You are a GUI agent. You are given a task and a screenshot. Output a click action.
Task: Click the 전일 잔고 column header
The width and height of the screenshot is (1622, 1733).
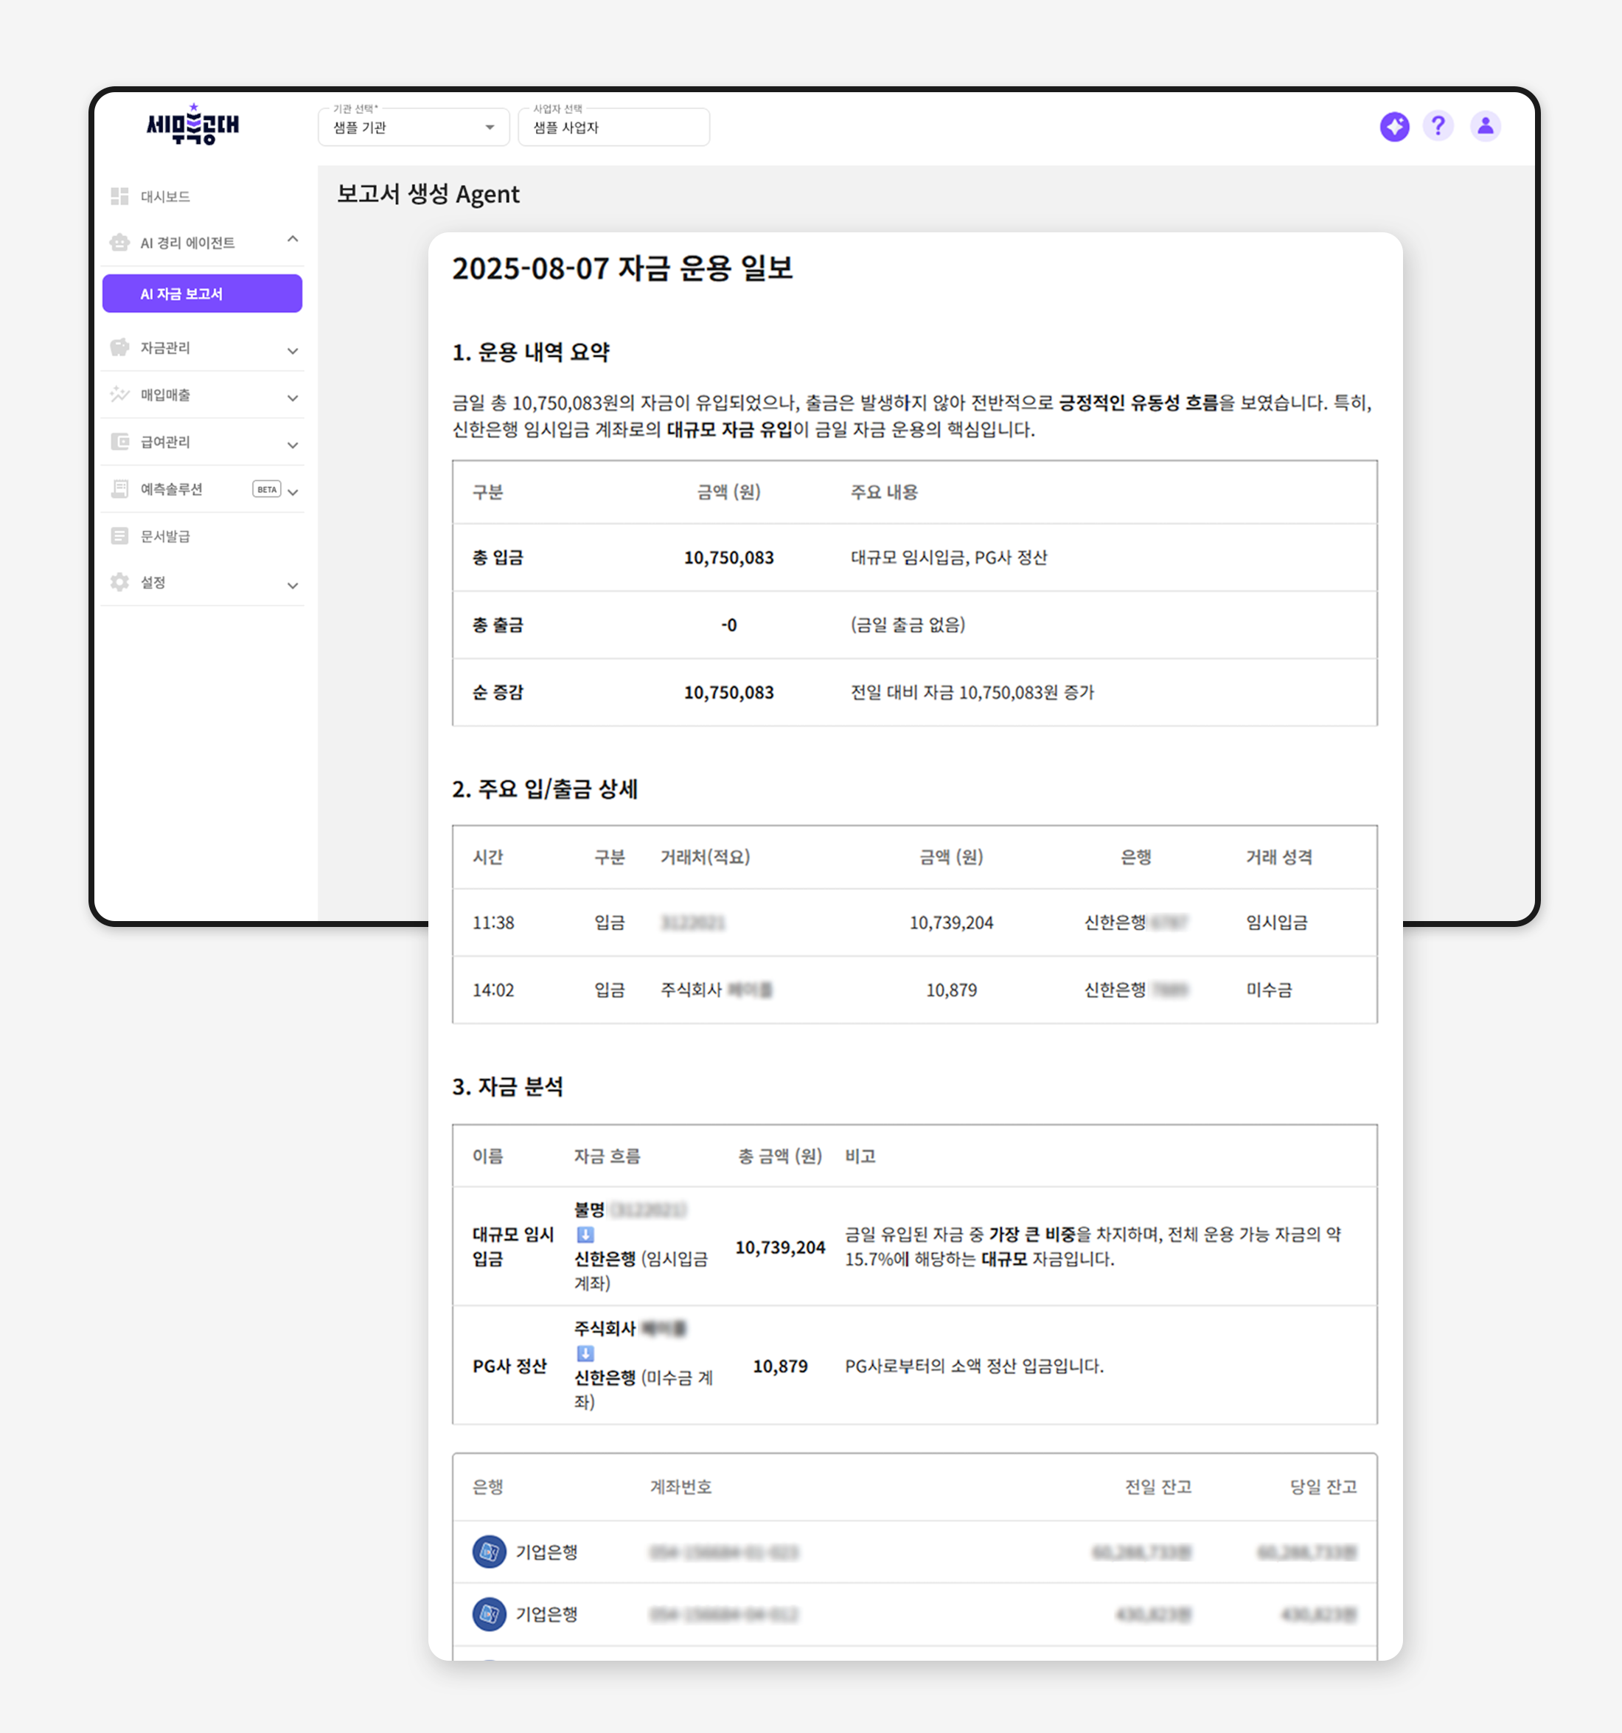pyautogui.click(x=1158, y=1486)
